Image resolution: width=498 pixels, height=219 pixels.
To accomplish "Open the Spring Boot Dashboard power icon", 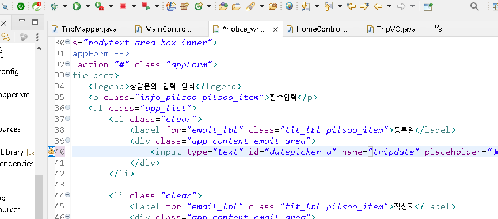I will point(21,6).
